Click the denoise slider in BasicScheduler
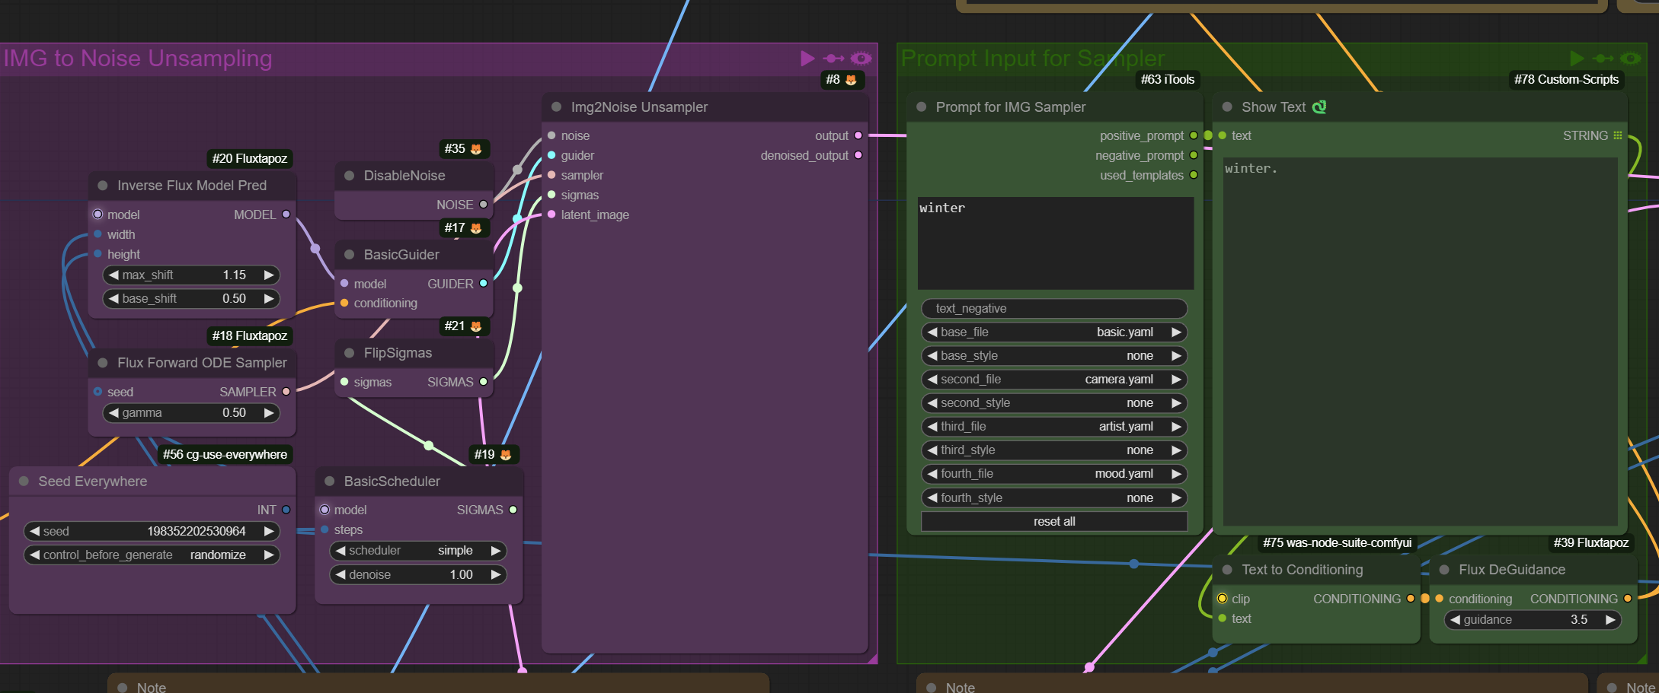This screenshot has width=1659, height=693. (x=418, y=575)
